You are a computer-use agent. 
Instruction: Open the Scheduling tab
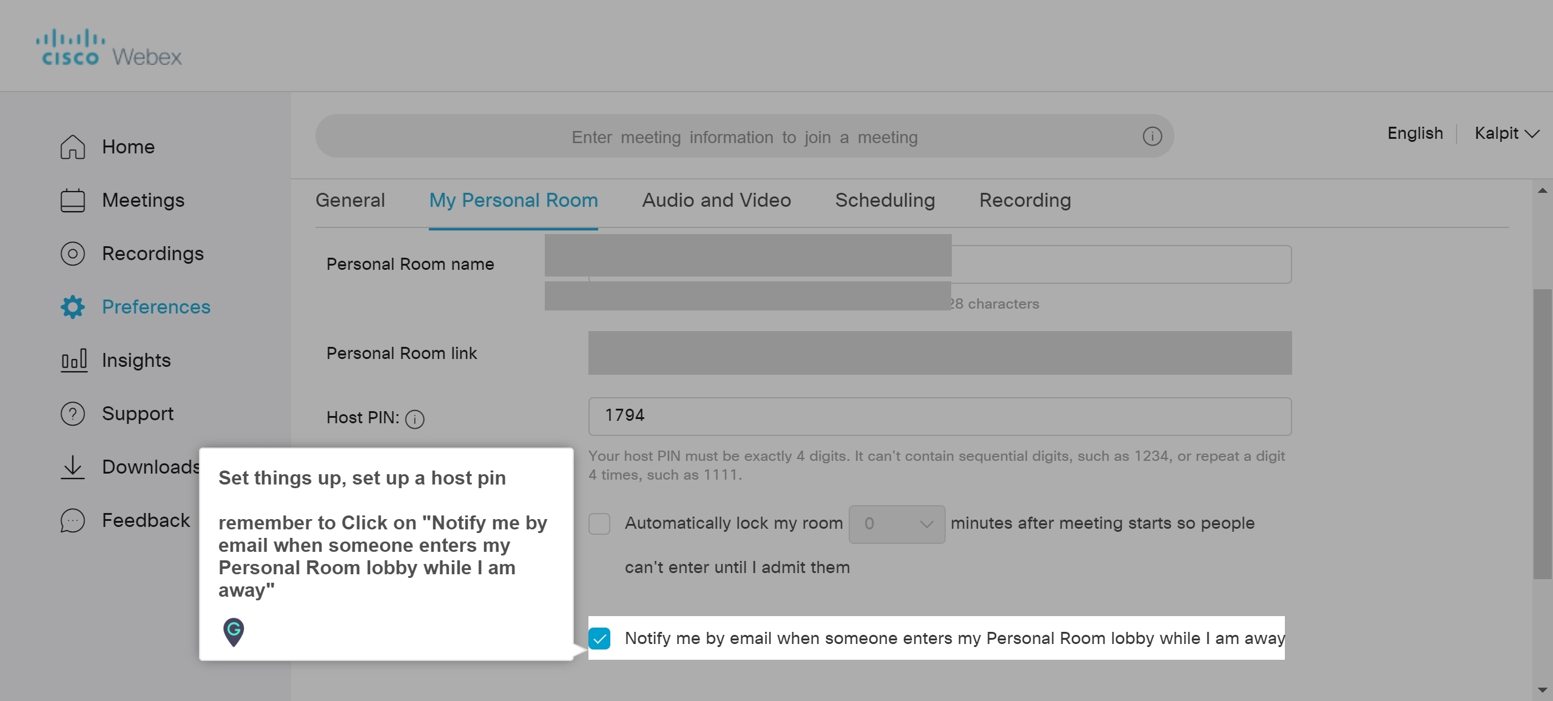click(x=884, y=200)
